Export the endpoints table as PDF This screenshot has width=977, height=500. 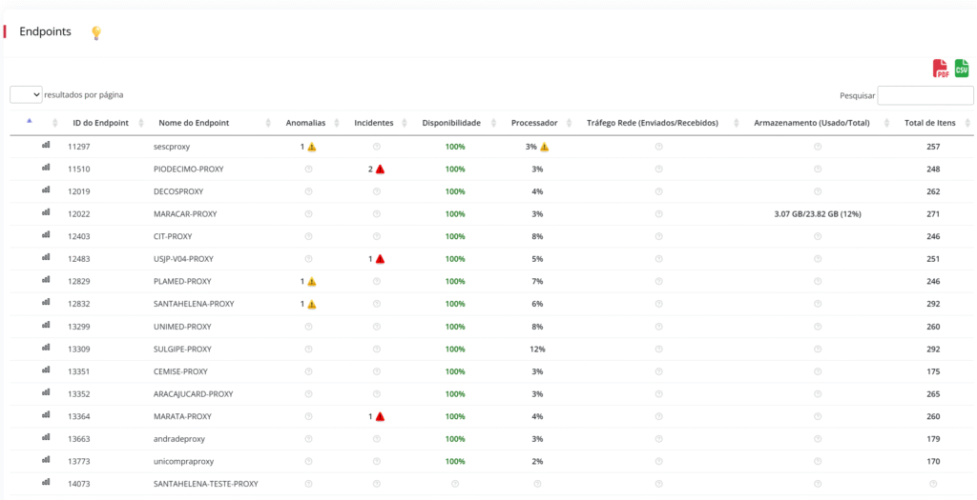click(x=941, y=69)
